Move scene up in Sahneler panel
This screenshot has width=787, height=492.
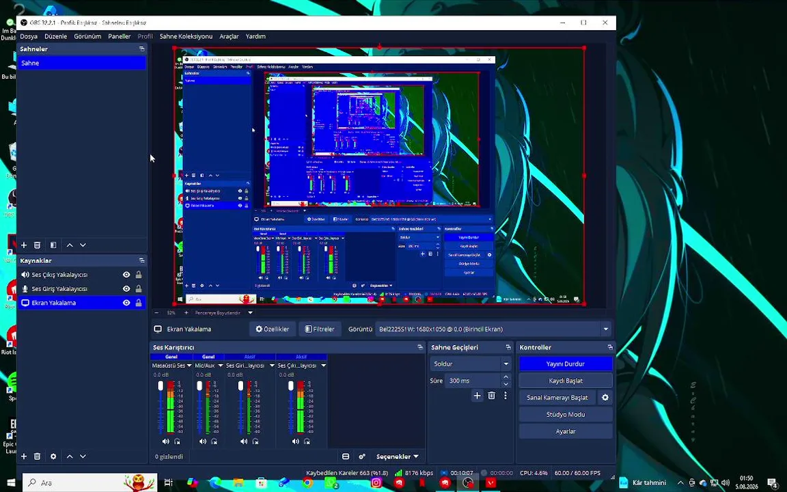click(70, 245)
